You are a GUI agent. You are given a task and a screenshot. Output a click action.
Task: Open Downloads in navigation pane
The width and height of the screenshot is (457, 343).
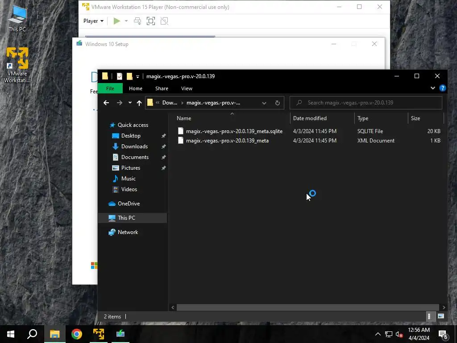pyautogui.click(x=134, y=146)
